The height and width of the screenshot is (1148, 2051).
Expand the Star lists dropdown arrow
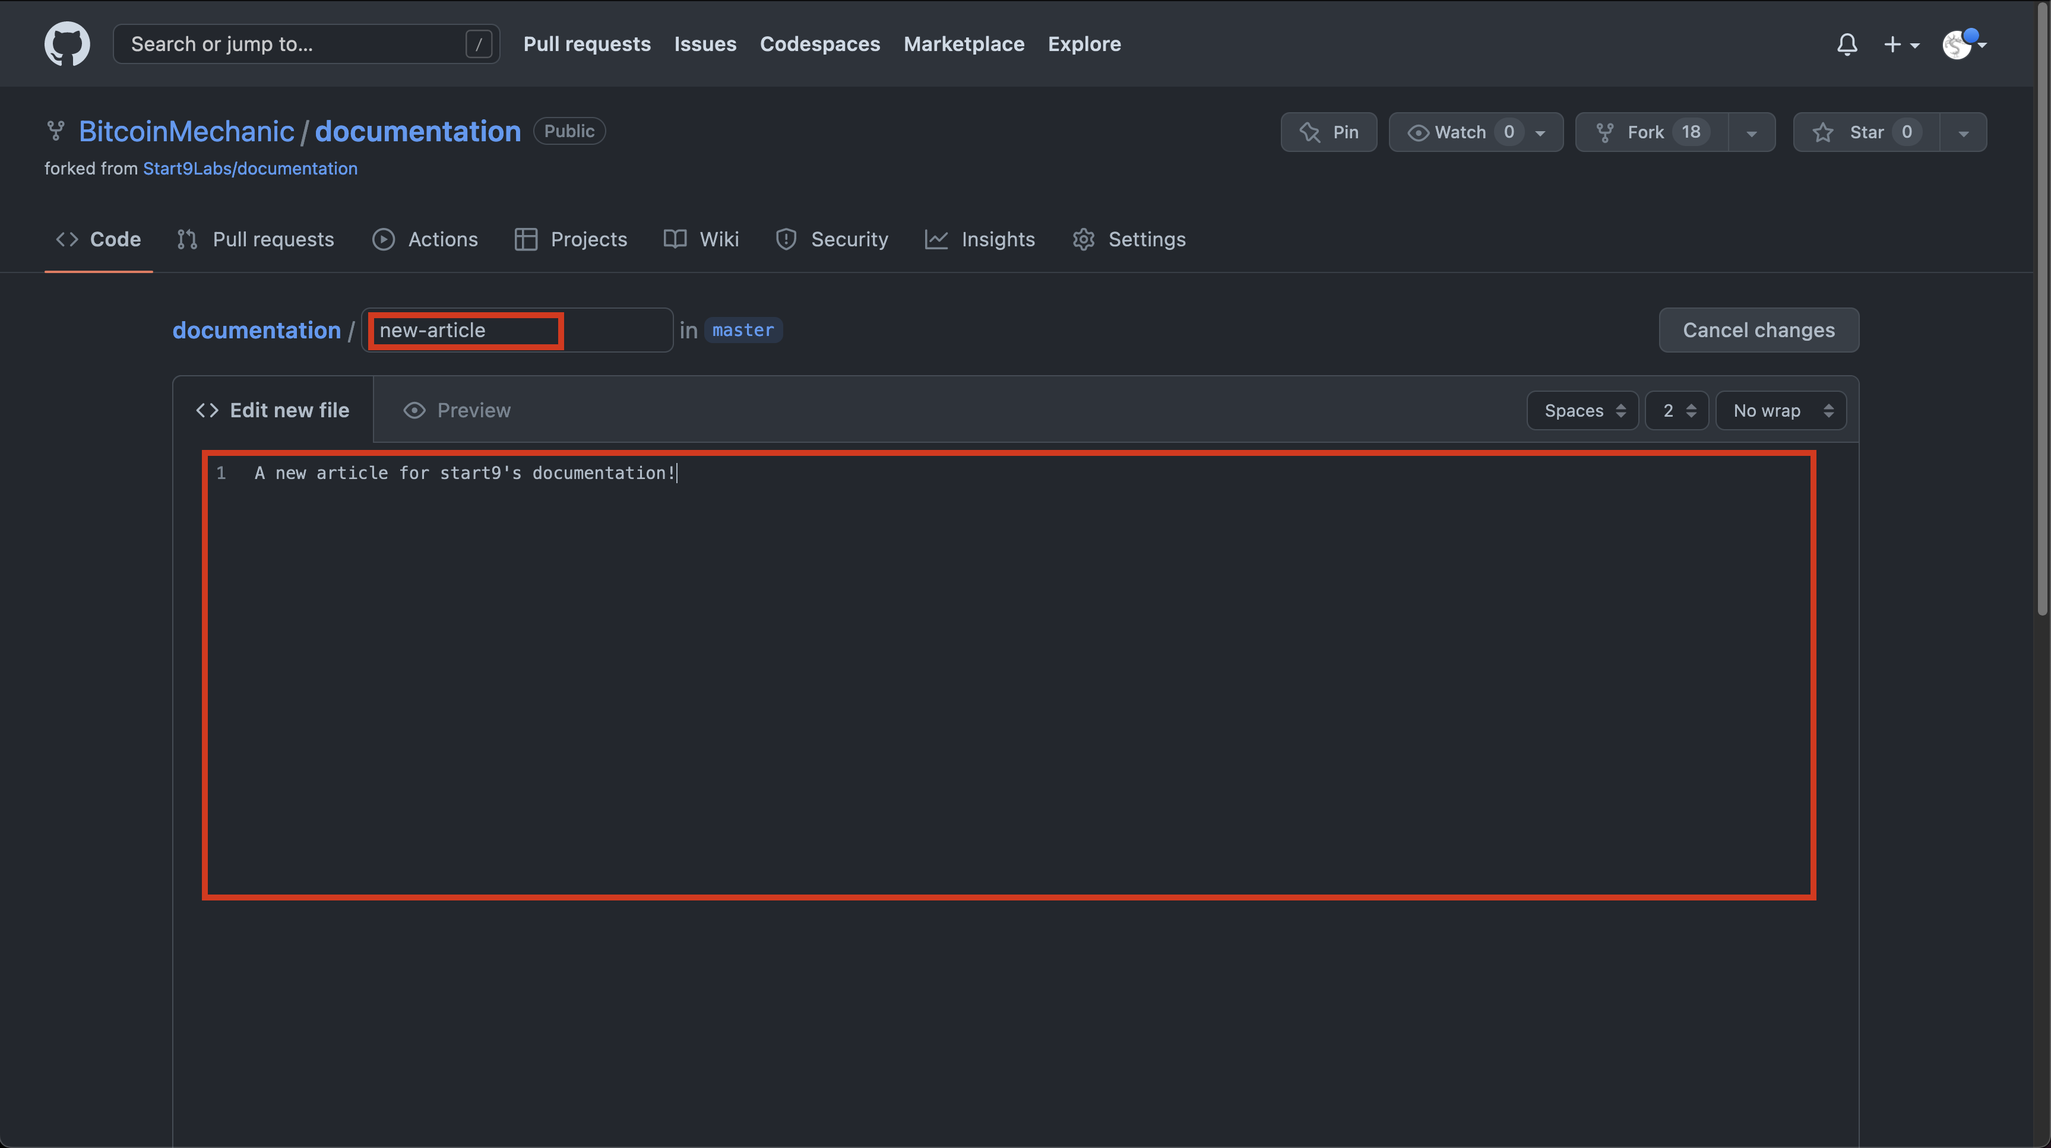[1963, 133]
